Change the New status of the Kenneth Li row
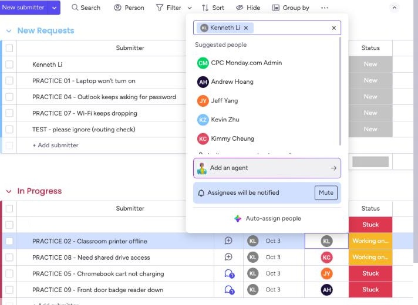Screen dimensions: 418x305 point(370,64)
